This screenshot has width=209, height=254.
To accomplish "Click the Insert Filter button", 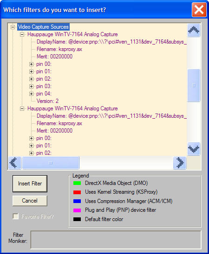I will (x=30, y=184).
